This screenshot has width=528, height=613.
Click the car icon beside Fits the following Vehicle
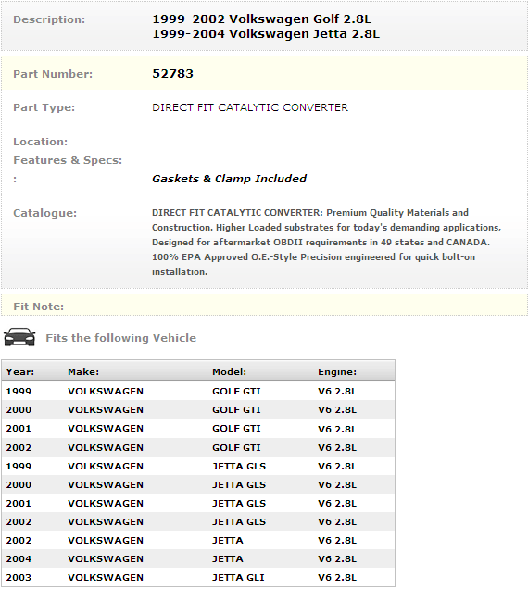tap(19, 337)
